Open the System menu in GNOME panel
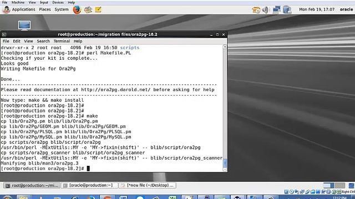The image size is (355, 199). click(62, 9)
